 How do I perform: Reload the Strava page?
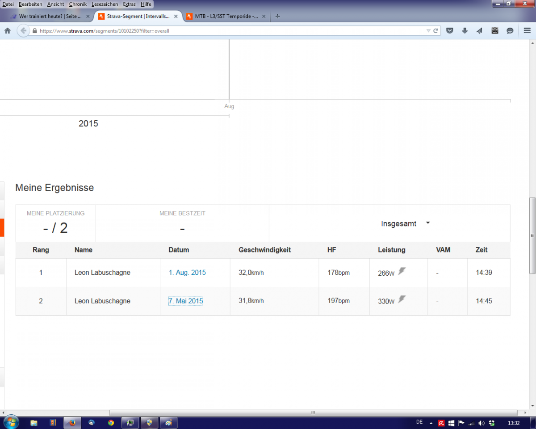point(435,31)
